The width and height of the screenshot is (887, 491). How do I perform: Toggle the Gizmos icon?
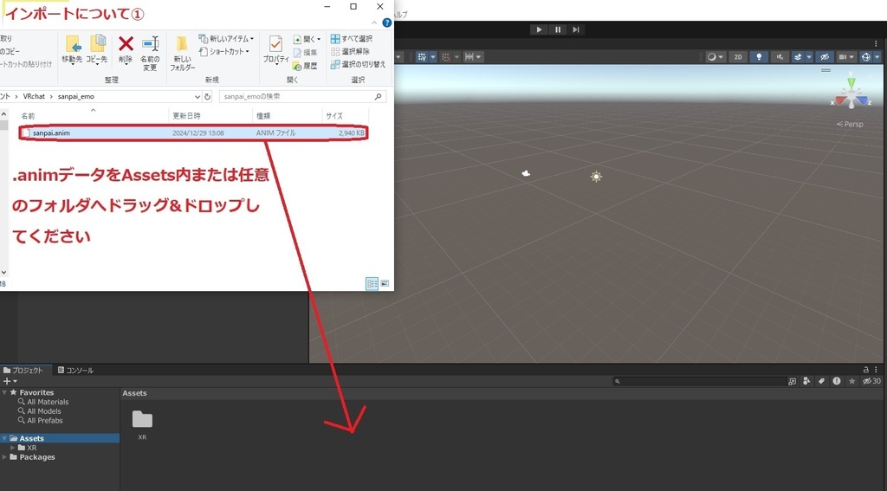point(865,56)
